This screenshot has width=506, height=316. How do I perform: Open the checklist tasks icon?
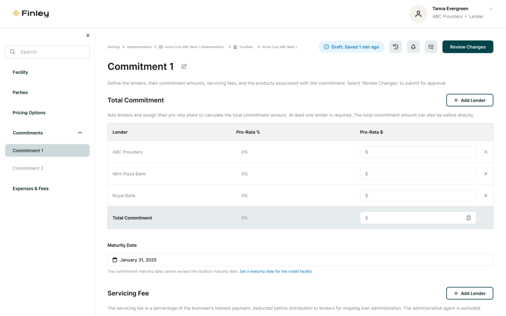coord(431,47)
